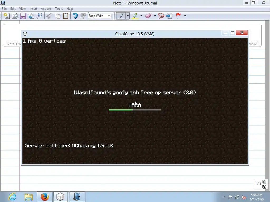270x202 pixels.
Task: Switch to ClassiCube taskbar button
Action: pyautogui.click(x=60, y=197)
